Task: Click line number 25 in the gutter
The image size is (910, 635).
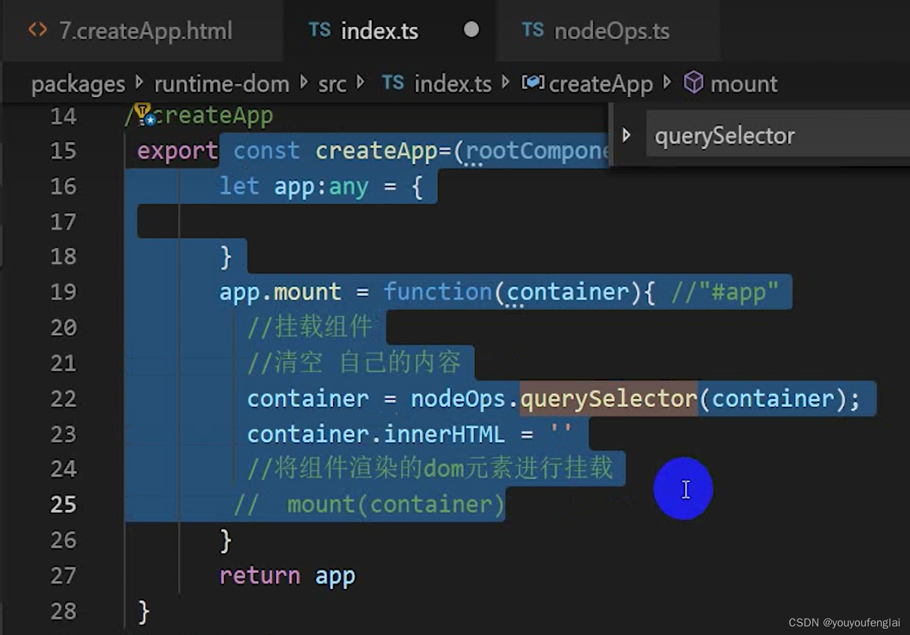Action: (x=64, y=505)
